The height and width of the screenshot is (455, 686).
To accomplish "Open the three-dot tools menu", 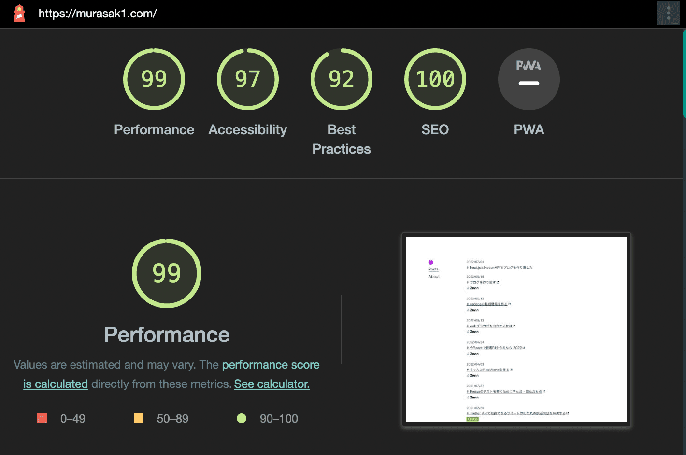I will (668, 14).
